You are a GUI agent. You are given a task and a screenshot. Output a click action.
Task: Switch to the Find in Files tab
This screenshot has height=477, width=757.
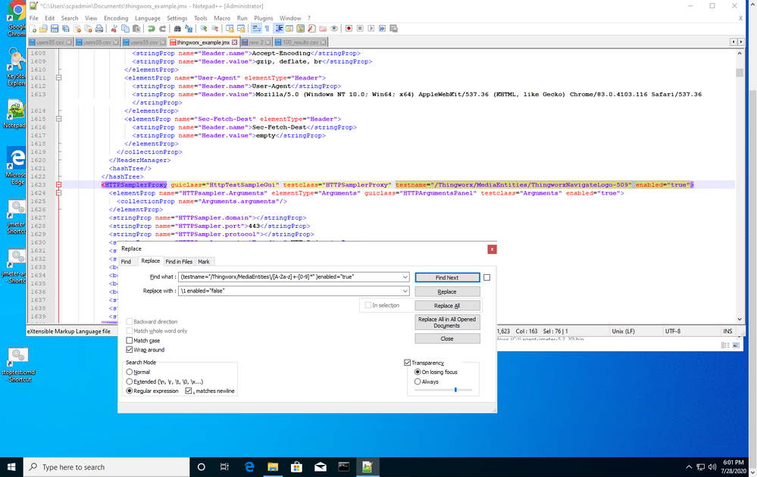coord(179,261)
